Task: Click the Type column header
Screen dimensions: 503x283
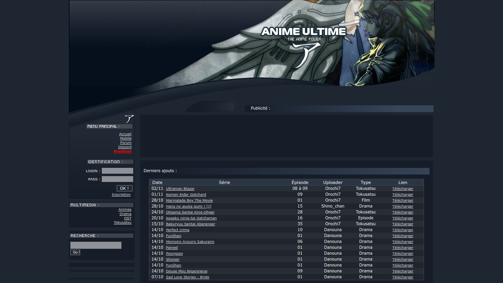Action: tap(366, 182)
